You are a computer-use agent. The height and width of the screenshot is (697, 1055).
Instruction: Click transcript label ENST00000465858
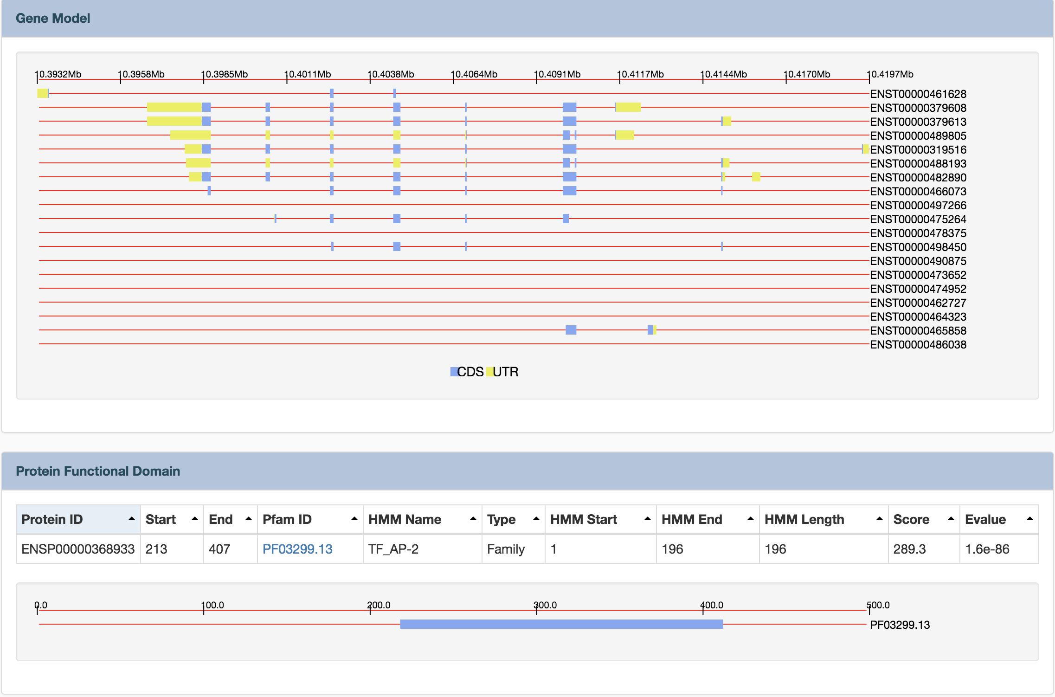918,331
